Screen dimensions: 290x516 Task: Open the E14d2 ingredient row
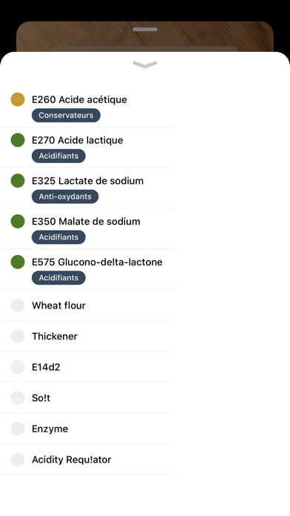(87, 367)
